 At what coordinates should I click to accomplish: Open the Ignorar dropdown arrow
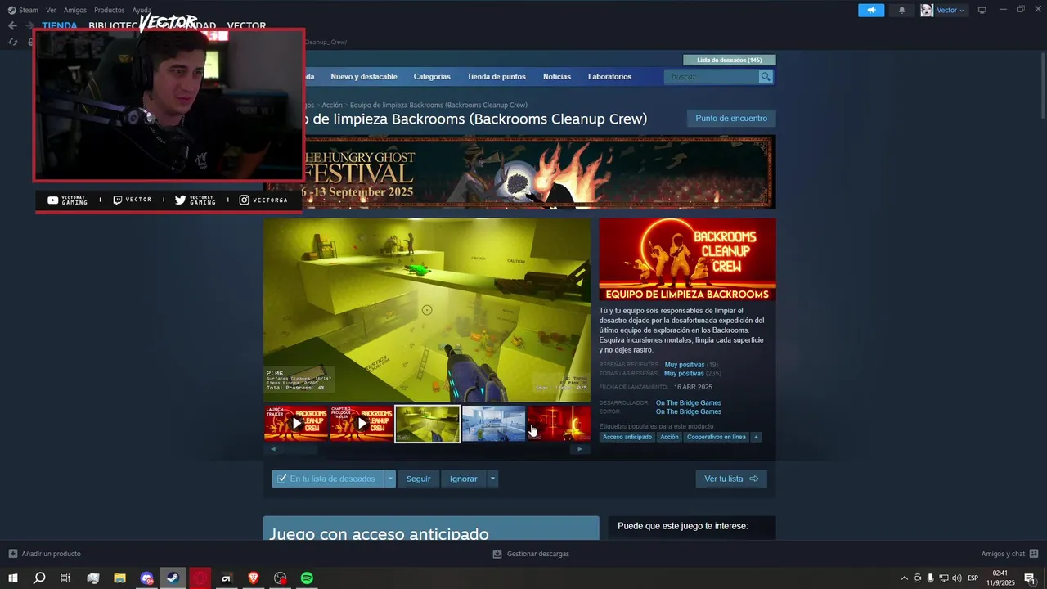(492, 479)
